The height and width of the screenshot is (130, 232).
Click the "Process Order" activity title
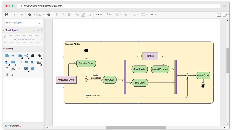click(72, 44)
